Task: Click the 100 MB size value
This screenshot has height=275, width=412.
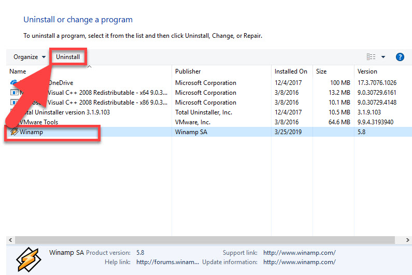Action: [340, 83]
